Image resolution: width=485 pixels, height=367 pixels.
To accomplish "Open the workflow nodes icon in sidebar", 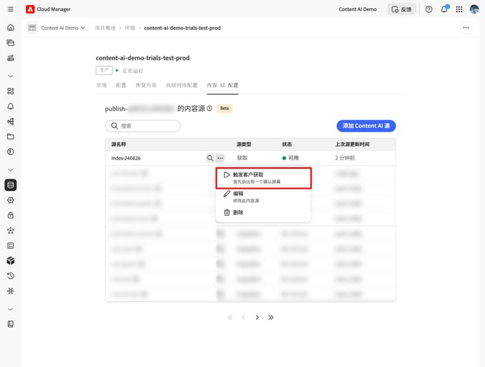I will tap(10, 121).
